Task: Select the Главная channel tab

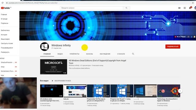Action: 47,54
